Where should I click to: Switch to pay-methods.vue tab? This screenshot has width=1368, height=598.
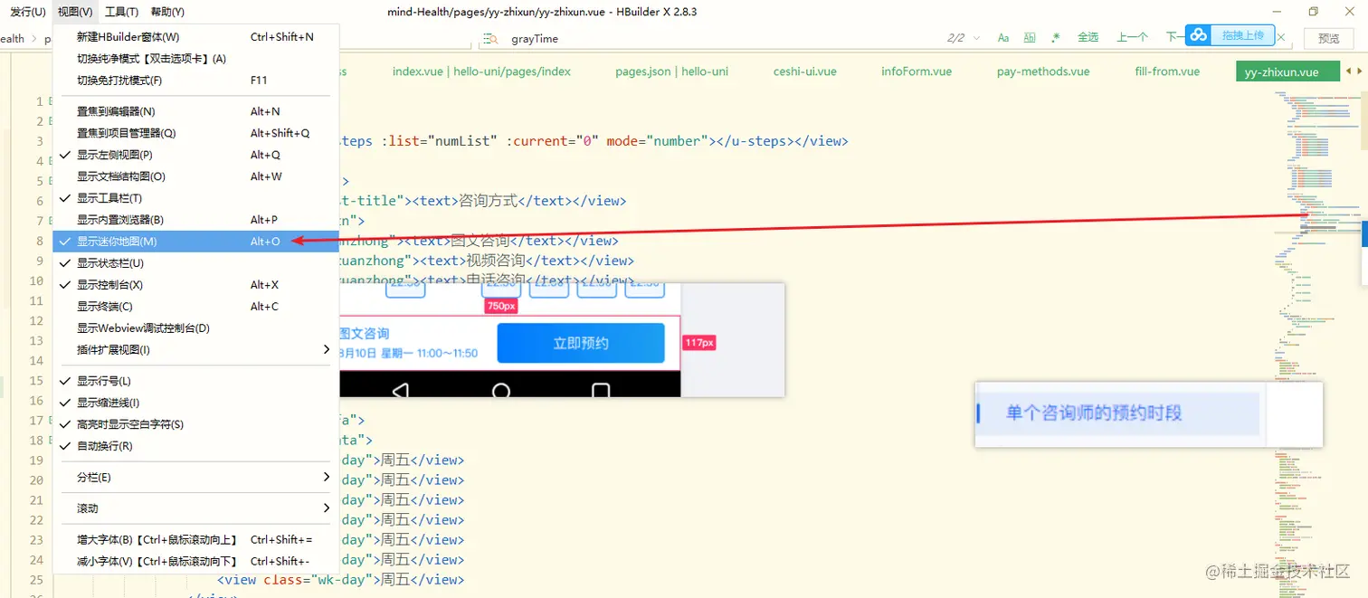[1043, 71]
